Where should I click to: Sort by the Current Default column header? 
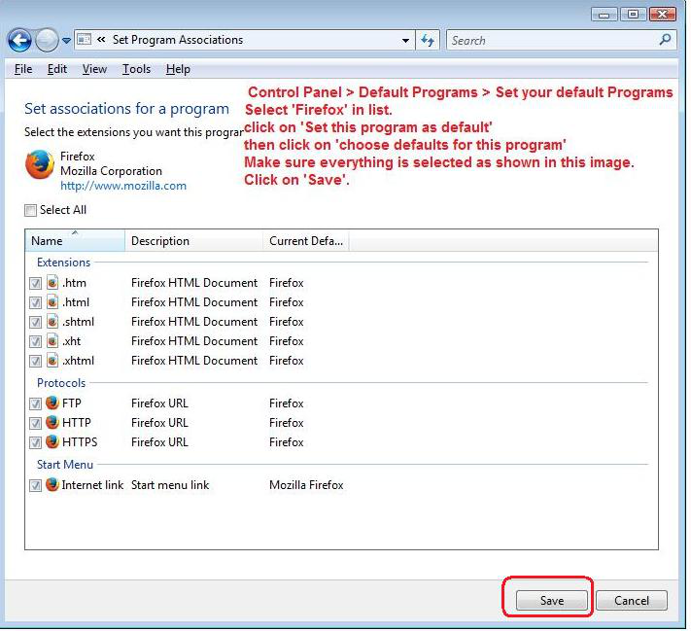tap(306, 241)
